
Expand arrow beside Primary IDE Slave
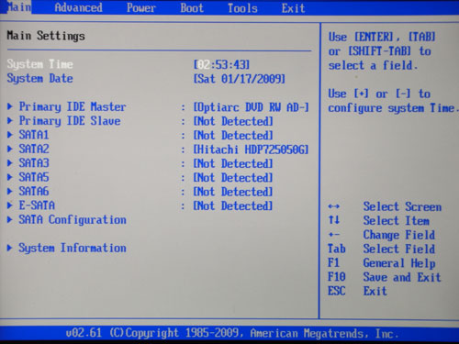pos(10,120)
